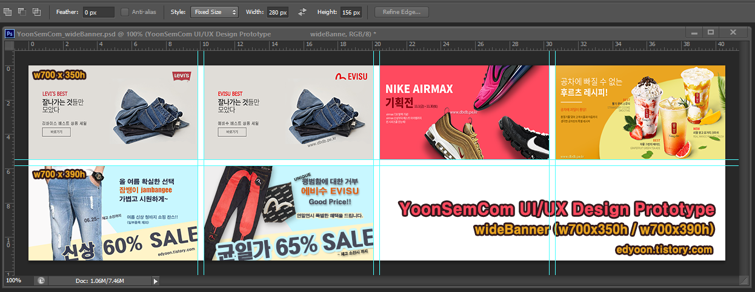Close the YoonSemCom_wideBanner.psd document window

tap(733, 32)
